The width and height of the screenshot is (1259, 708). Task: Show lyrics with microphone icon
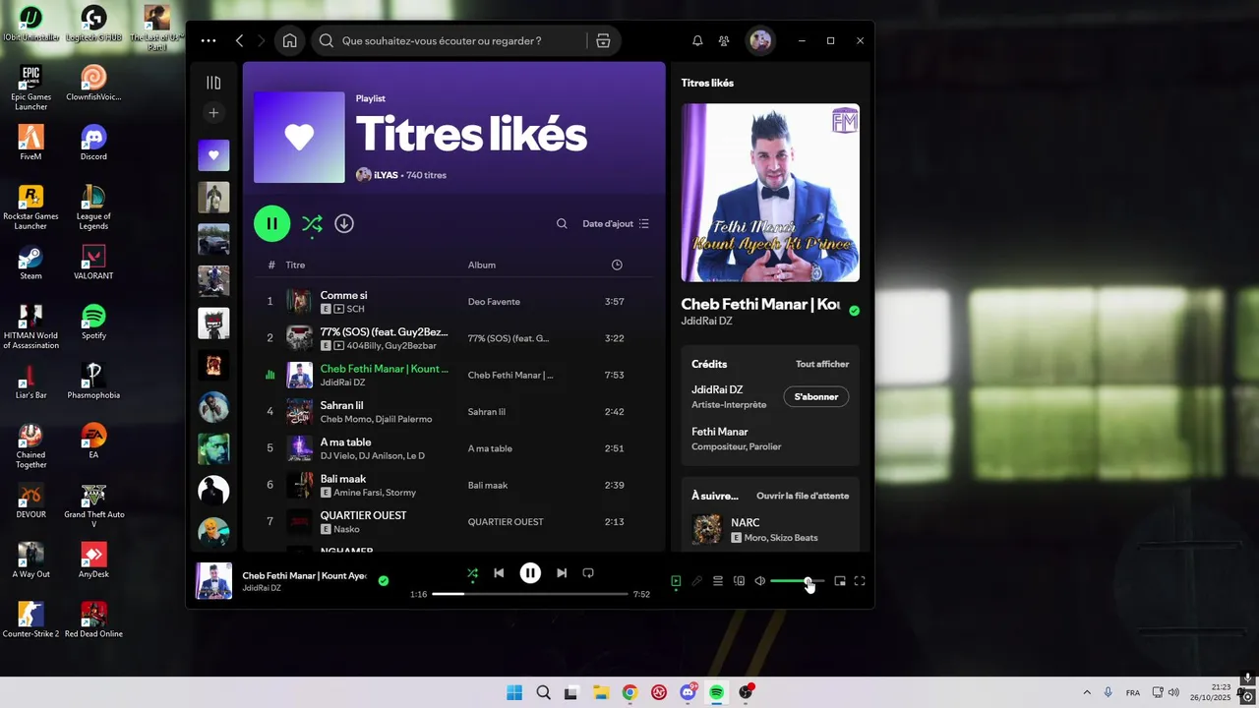tap(697, 581)
